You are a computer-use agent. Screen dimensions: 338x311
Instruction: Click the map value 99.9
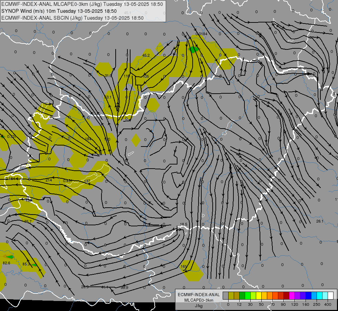(x=124, y=287)
